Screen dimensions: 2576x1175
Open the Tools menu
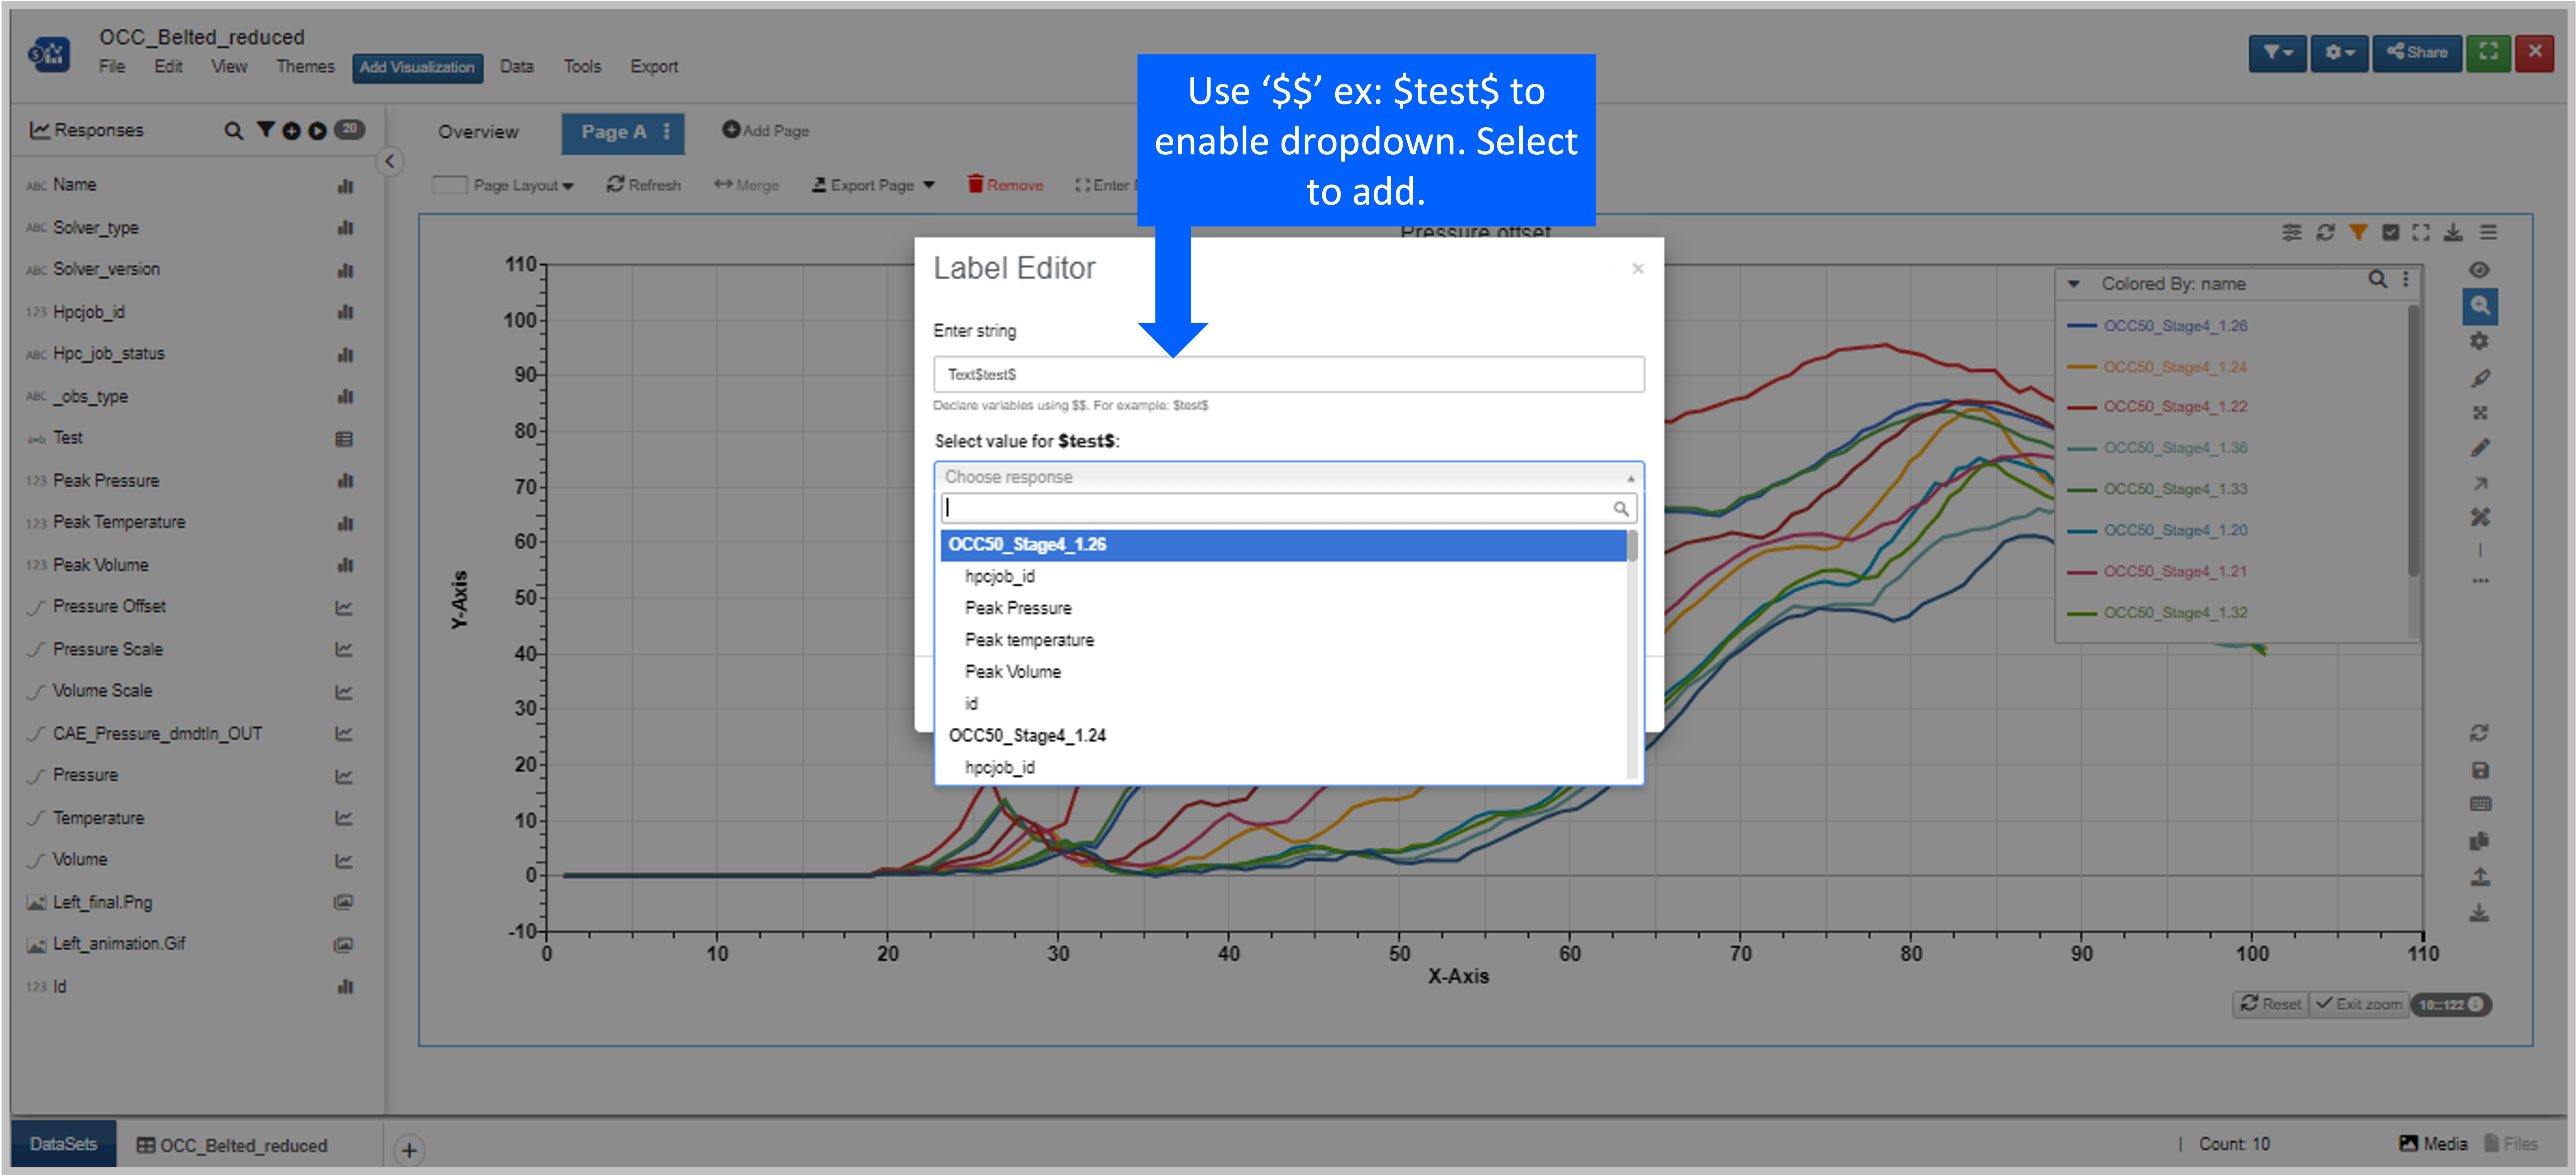[582, 67]
